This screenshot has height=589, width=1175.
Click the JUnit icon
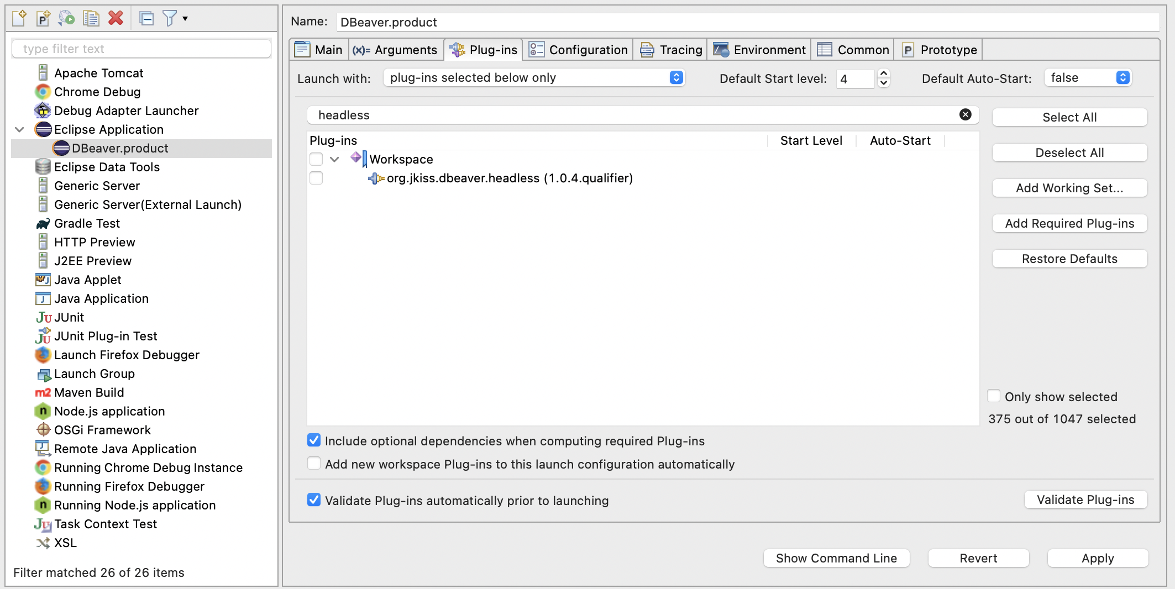point(44,317)
